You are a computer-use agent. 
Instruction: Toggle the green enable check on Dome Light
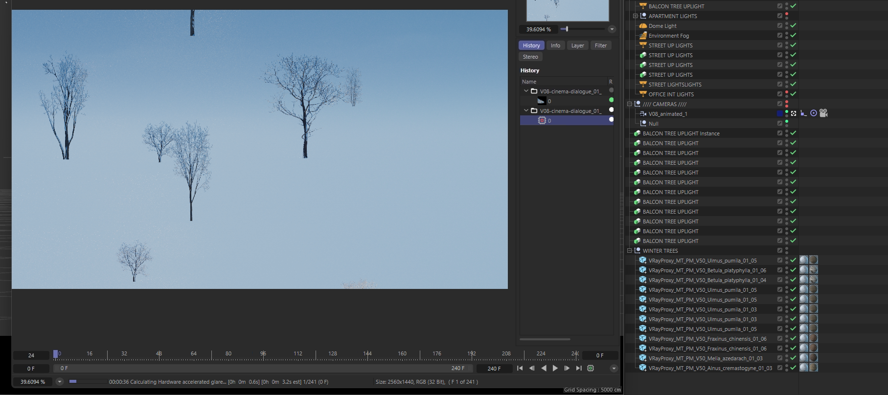coord(793,25)
